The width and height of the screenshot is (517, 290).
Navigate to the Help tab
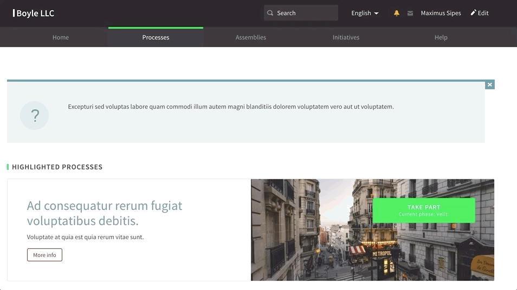tap(441, 37)
